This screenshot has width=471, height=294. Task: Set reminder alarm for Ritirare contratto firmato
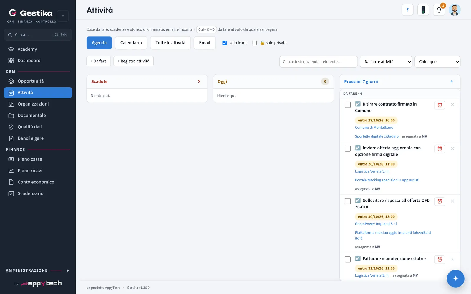coord(440,105)
